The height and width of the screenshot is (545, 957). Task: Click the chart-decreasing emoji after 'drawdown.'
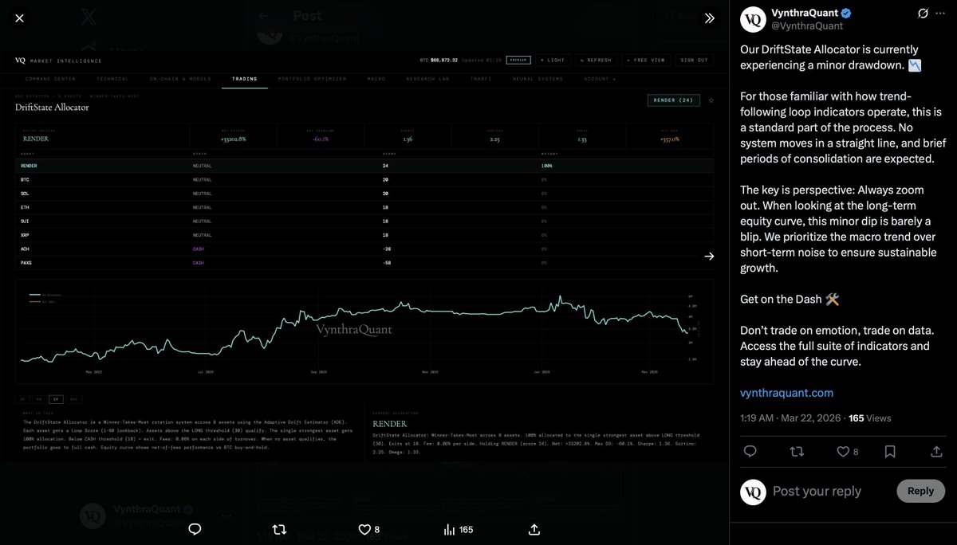(914, 65)
